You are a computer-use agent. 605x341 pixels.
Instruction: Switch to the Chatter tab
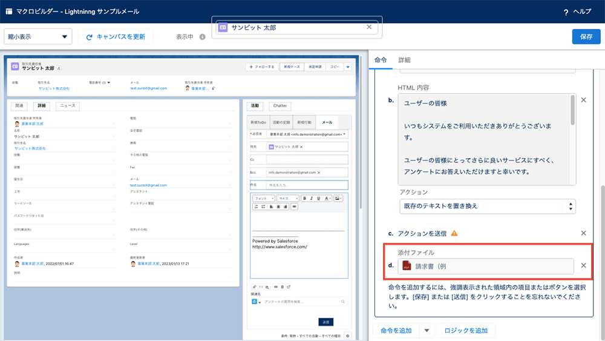[x=280, y=105]
